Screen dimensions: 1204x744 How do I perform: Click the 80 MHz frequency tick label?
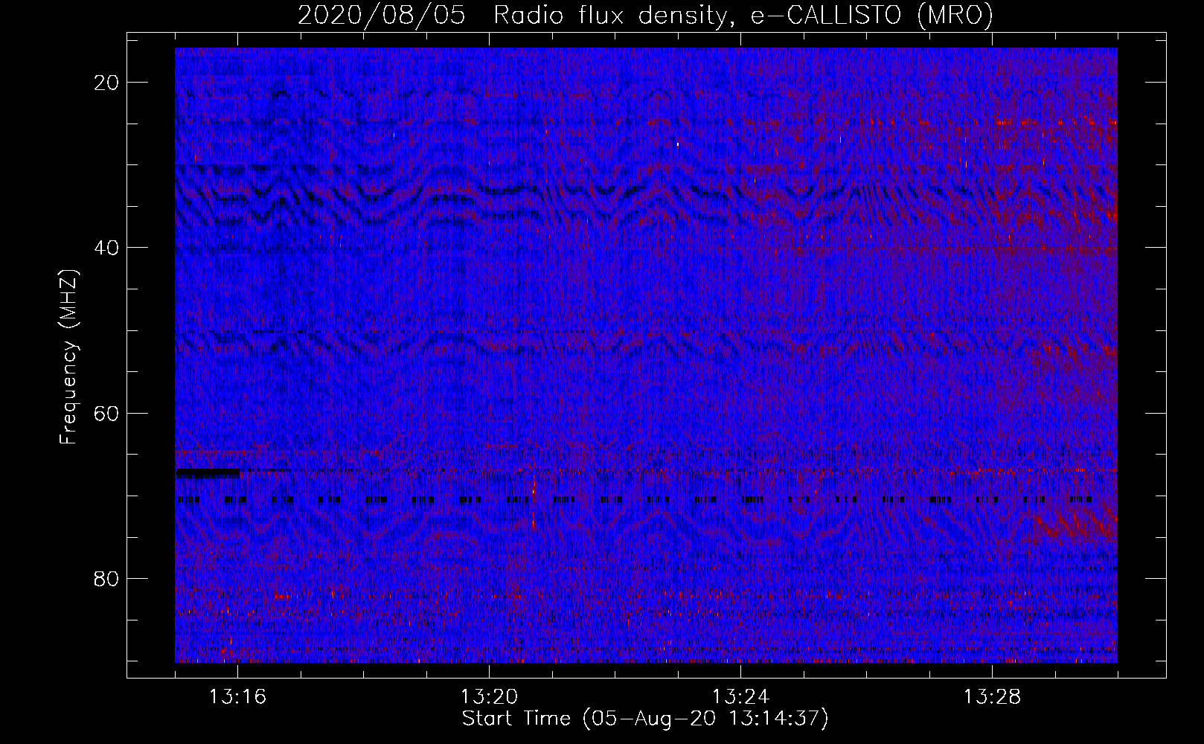click(x=107, y=578)
